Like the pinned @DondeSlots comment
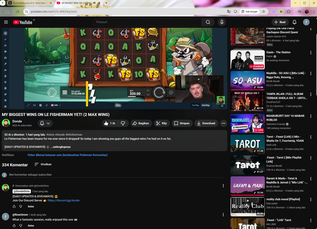Screen dimensions: 317x229 click(14, 206)
